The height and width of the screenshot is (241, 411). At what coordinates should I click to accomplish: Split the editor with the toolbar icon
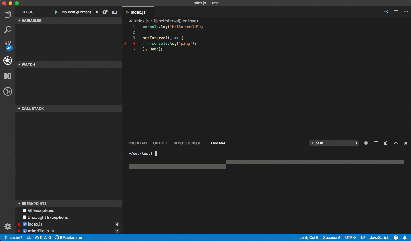(x=396, y=12)
